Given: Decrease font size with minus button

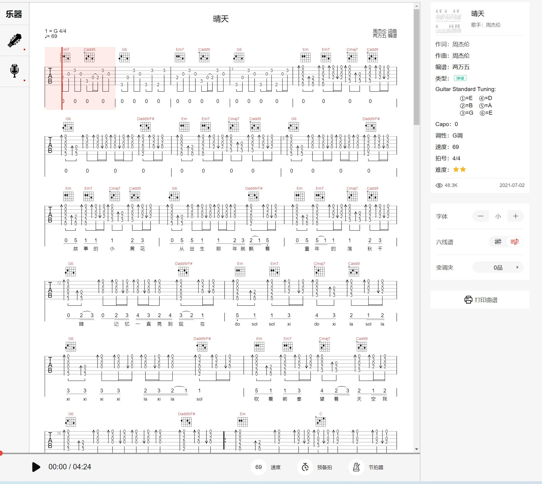Looking at the screenshot, I should coord(480,216).
